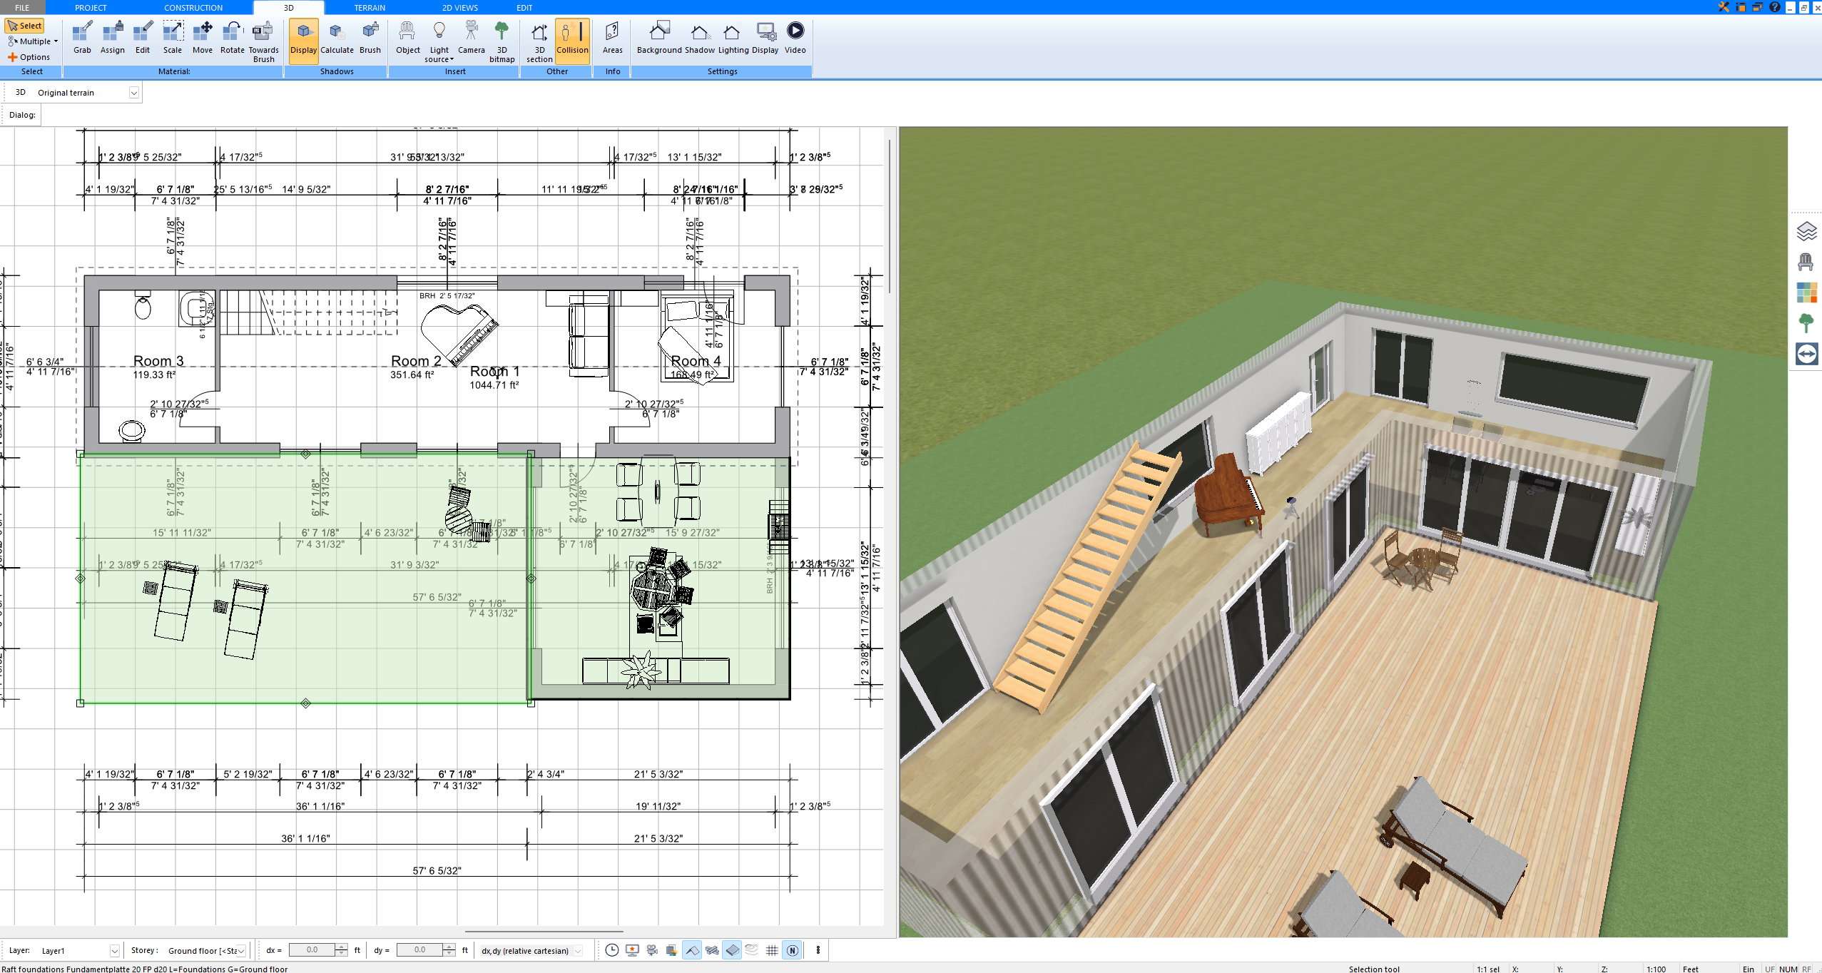
Task: Switch to the CONSTRUCTION tab
Action: pos(193,7)
